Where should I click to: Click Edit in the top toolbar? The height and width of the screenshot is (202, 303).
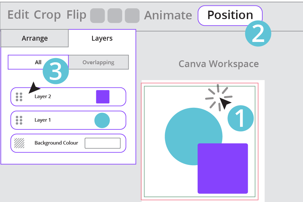point(19,15)
